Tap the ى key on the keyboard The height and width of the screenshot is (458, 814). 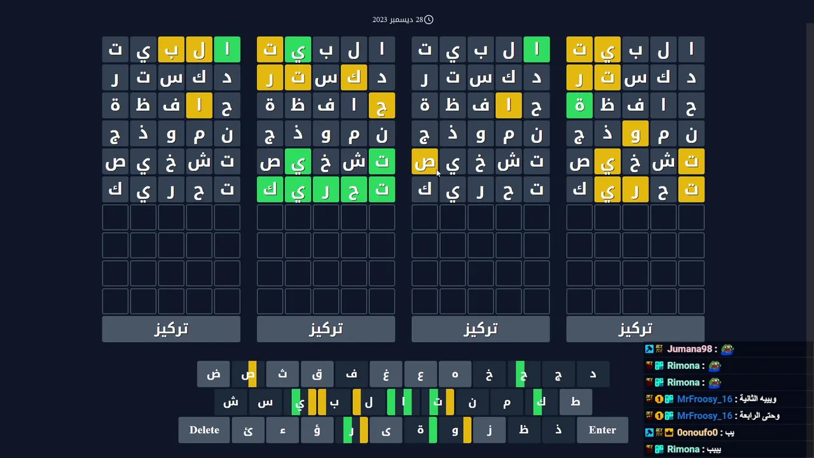coord(386,430)
